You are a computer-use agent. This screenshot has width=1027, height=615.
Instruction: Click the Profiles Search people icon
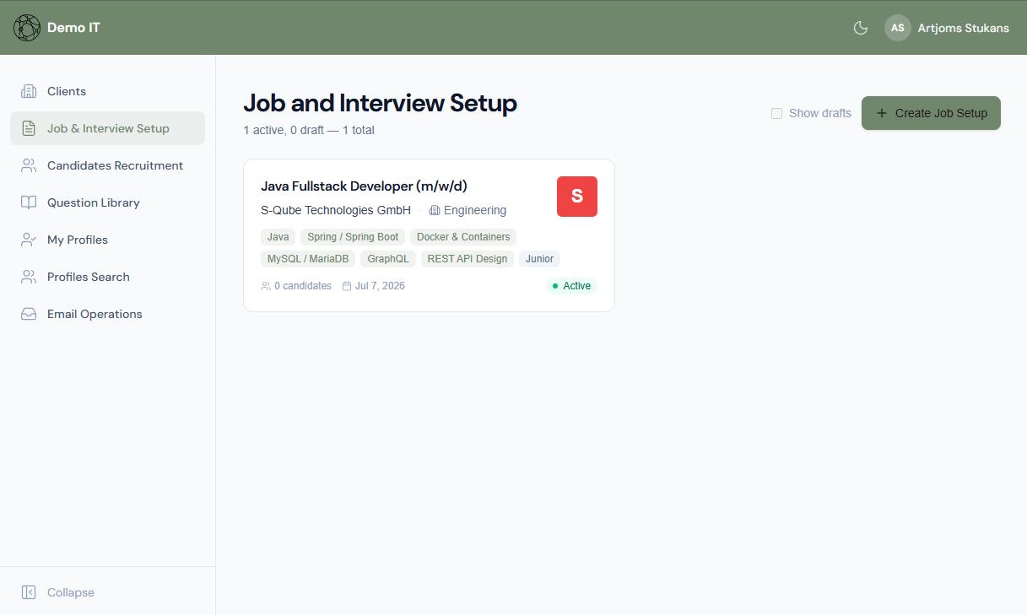29,277
